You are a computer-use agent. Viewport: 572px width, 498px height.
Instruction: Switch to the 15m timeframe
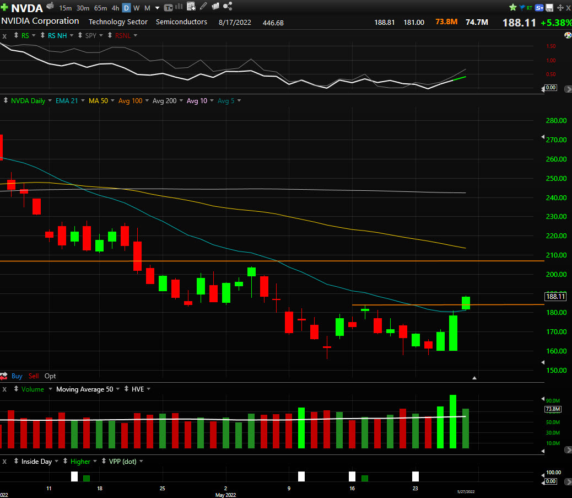point(65,8)
